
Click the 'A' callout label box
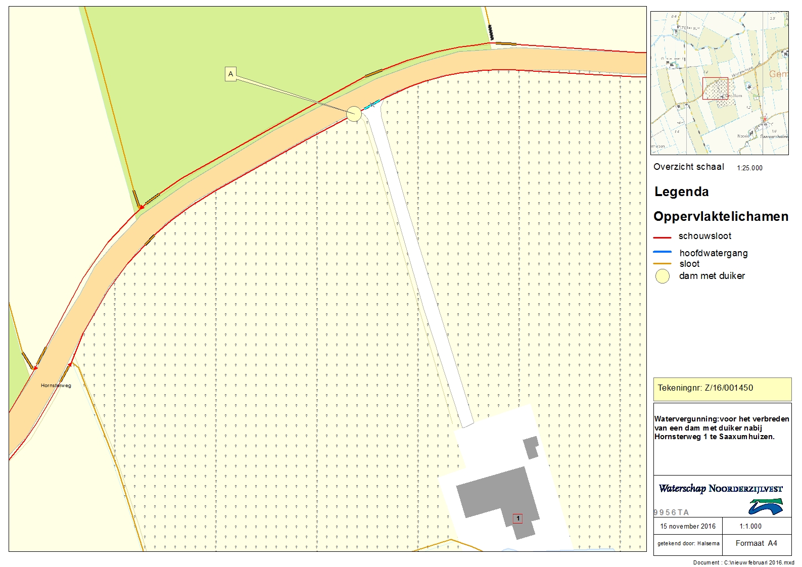point(230,74)
